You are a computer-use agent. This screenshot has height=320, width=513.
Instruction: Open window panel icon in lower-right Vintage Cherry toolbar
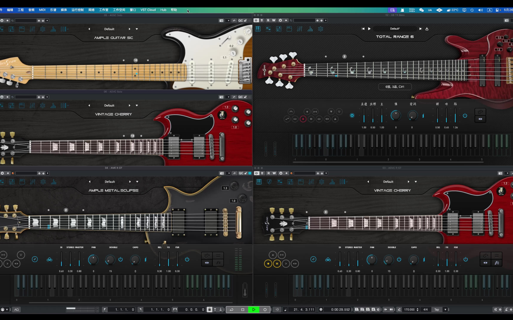(x=301, y=182)
